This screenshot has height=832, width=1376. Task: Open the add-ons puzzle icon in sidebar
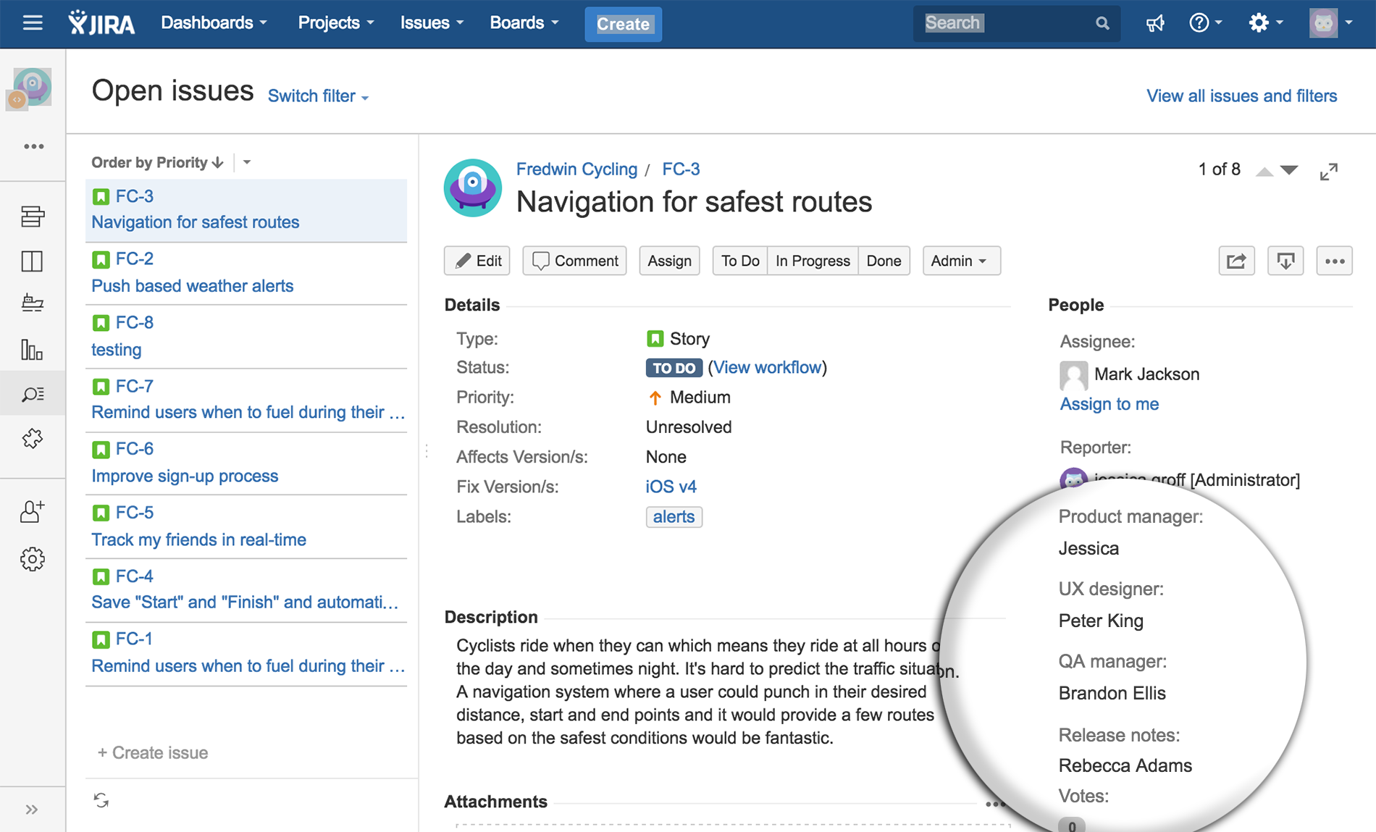[33, 439]
